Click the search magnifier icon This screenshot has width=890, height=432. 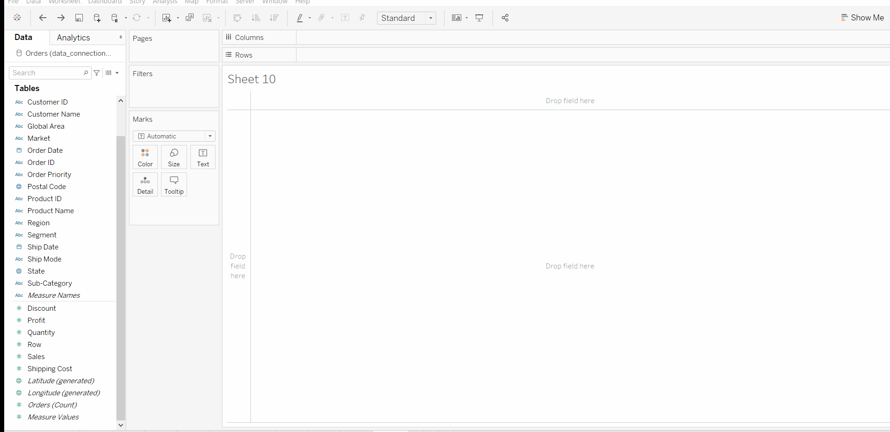(86, 73)
